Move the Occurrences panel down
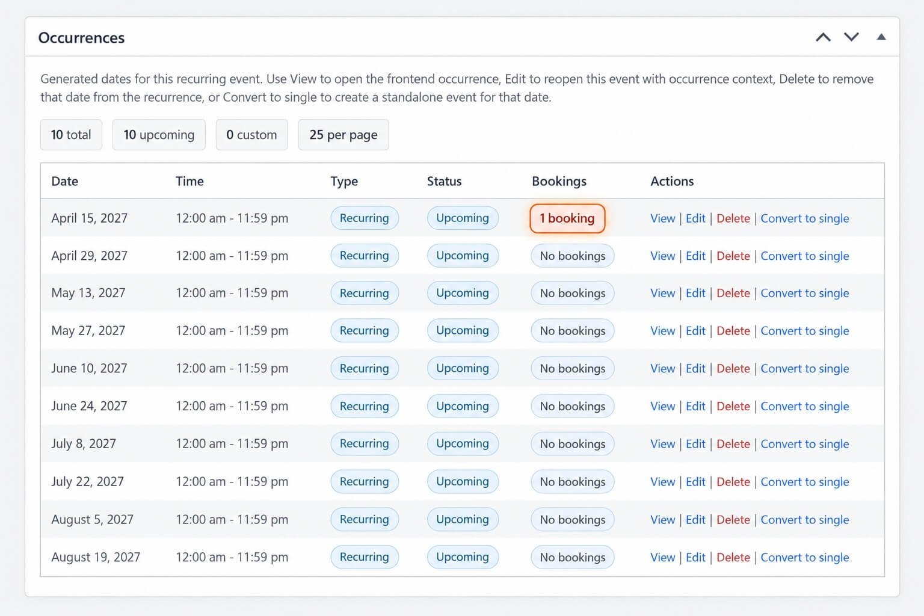The height and width of the screenshot is (616, 924). (851, 37)
